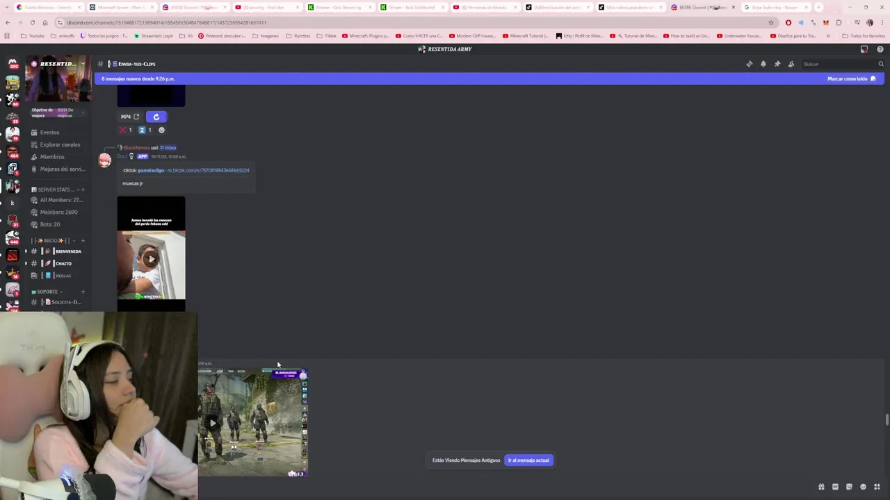
Task: Collapse the SERVER STATS category
Action: click(x=54, y=190)
